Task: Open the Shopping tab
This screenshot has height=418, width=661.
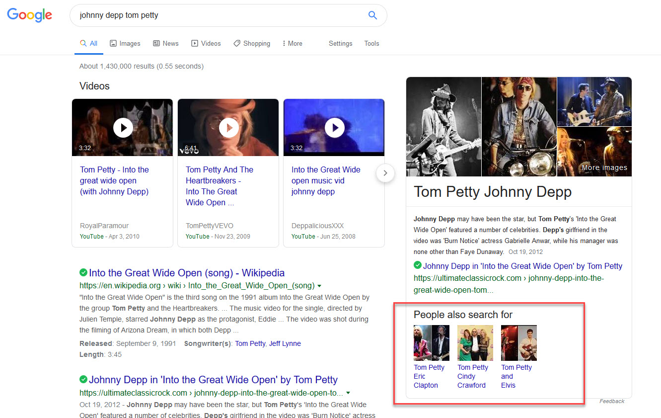Action: coord(252,44)
